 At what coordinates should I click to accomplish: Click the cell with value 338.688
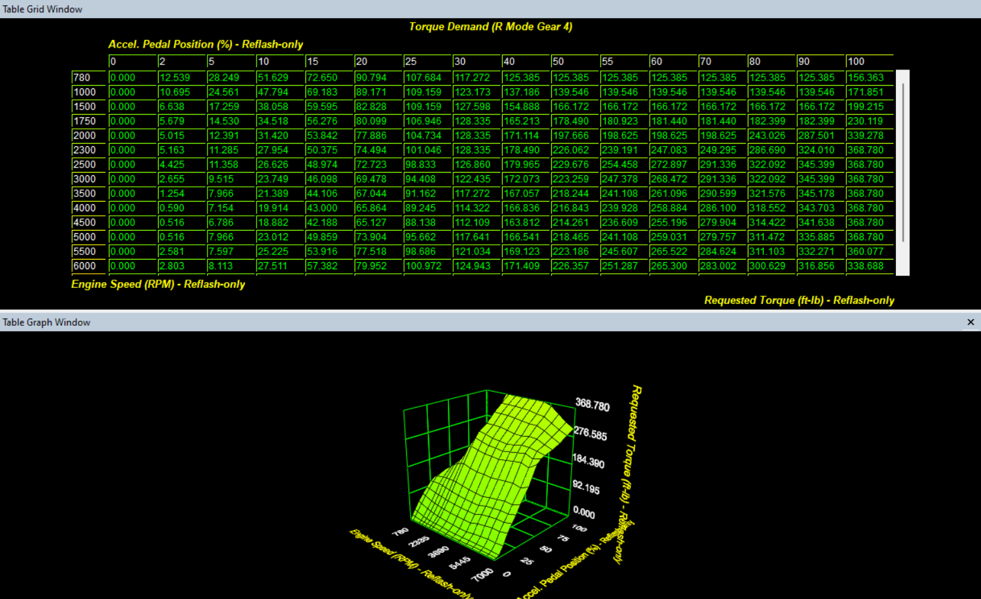pos(869,266)
